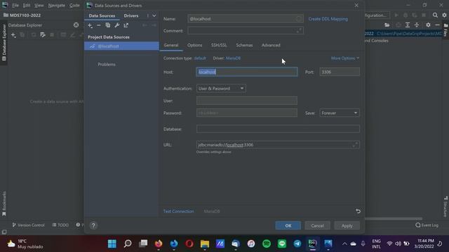Focus the Name input field
The width and height of the screenshot is (449, 252).
tap(246, 19)
